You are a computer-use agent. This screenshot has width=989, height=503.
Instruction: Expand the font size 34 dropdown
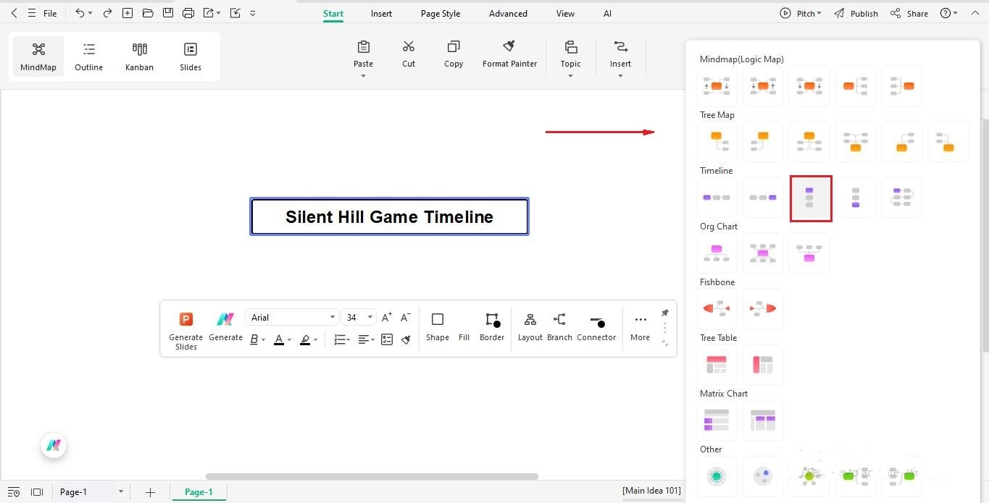pos(370,317)
